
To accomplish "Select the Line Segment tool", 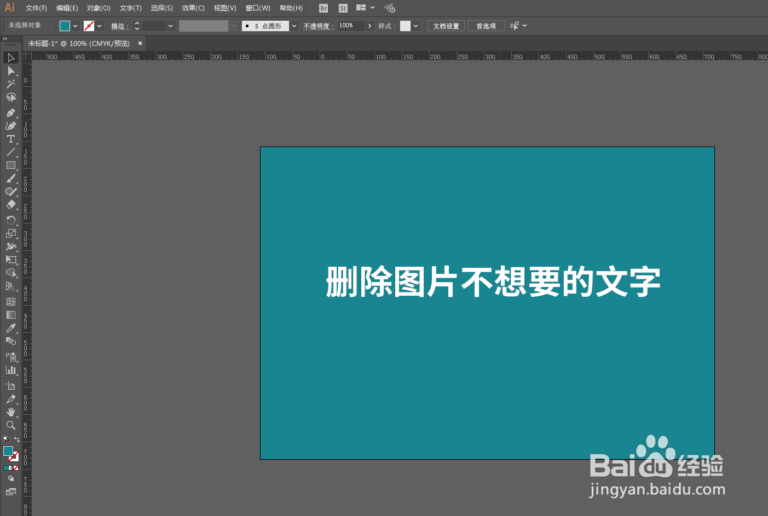I will pyautogui.click(x=11, y=152).
